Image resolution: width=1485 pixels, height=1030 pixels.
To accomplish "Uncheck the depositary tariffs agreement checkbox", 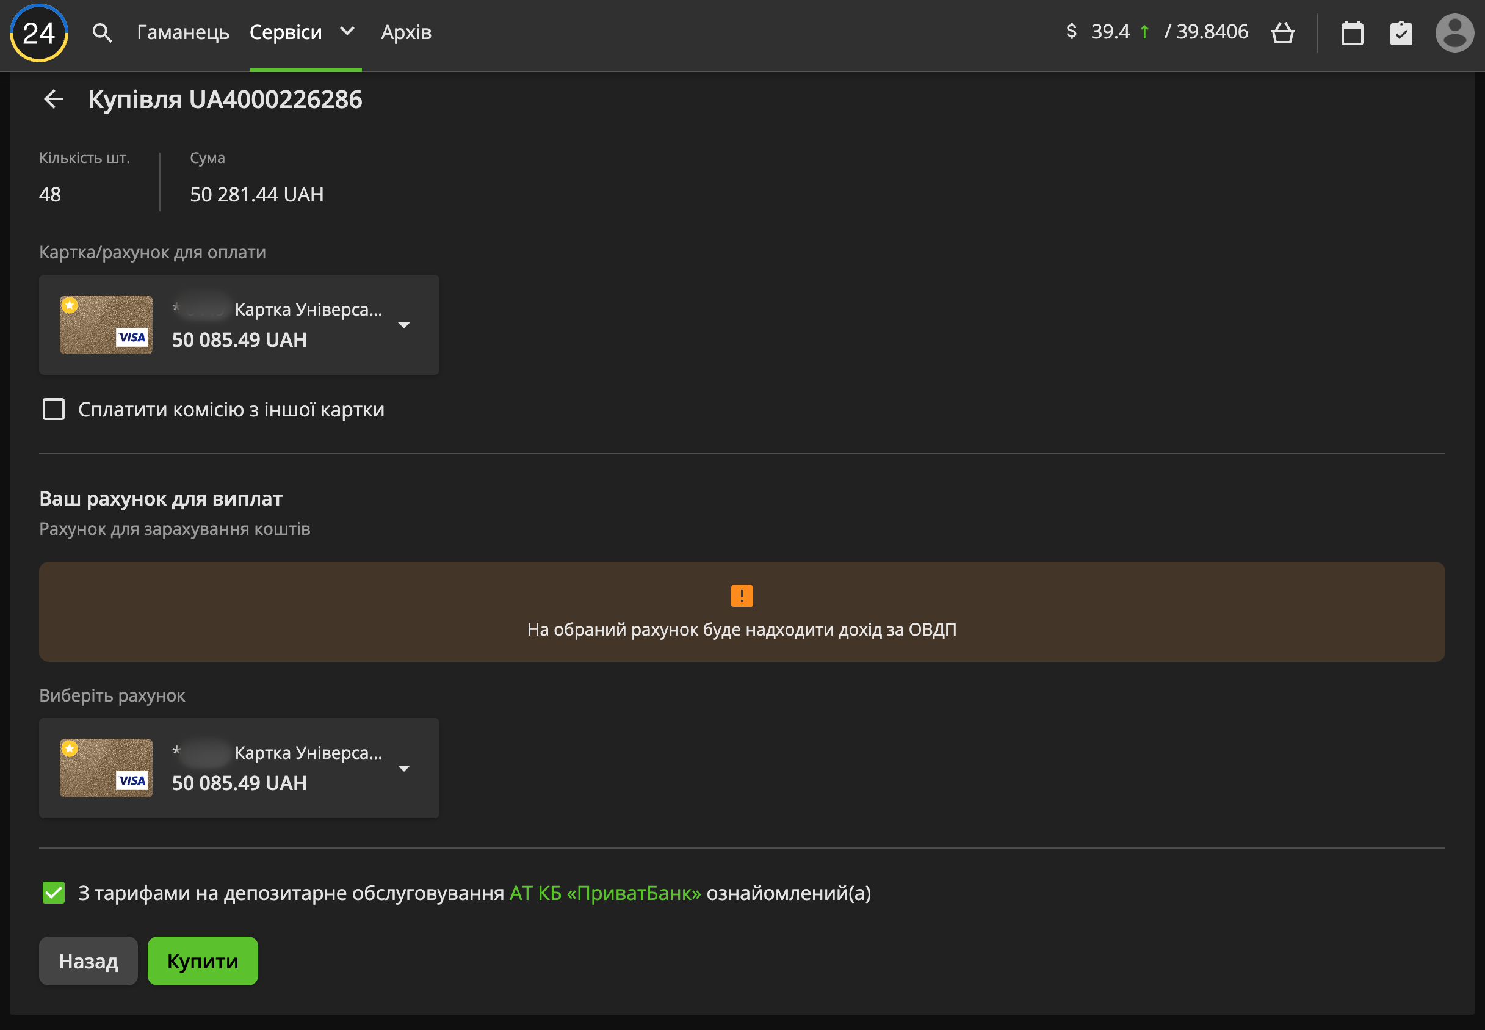I will 54,893.
